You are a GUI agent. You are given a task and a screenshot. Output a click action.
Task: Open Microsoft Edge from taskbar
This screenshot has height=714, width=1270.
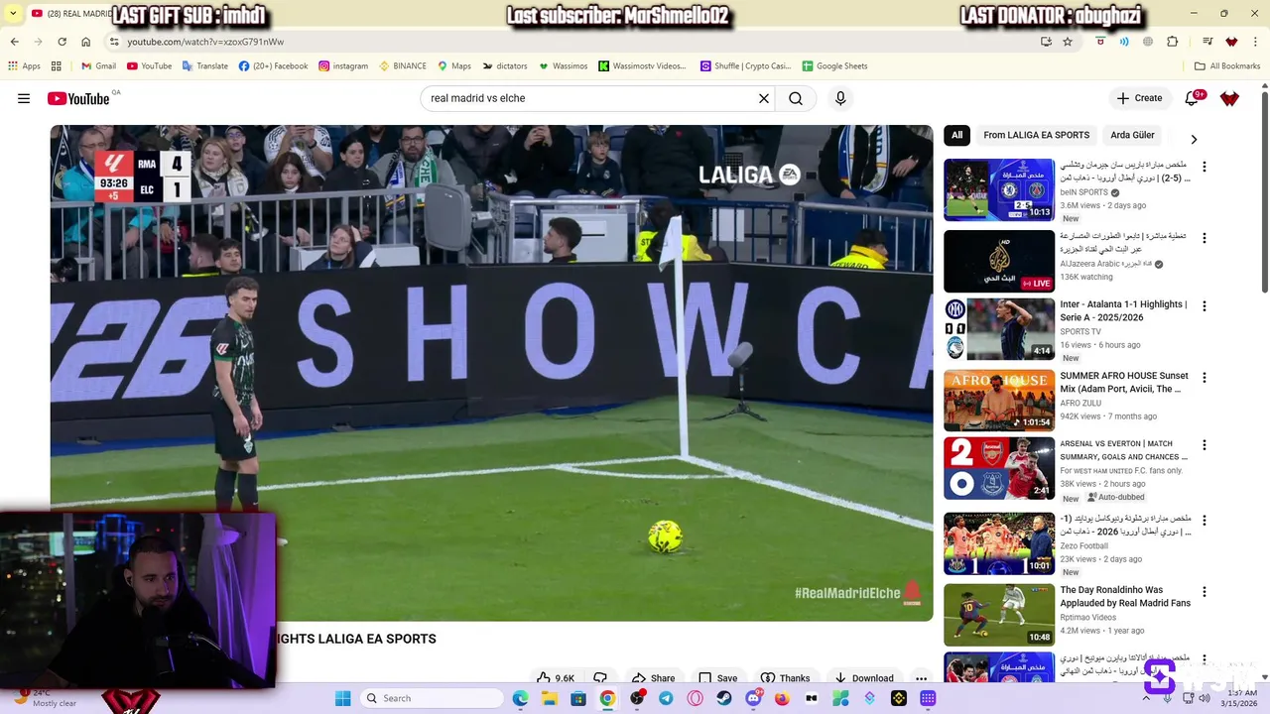tap(521, 698)
